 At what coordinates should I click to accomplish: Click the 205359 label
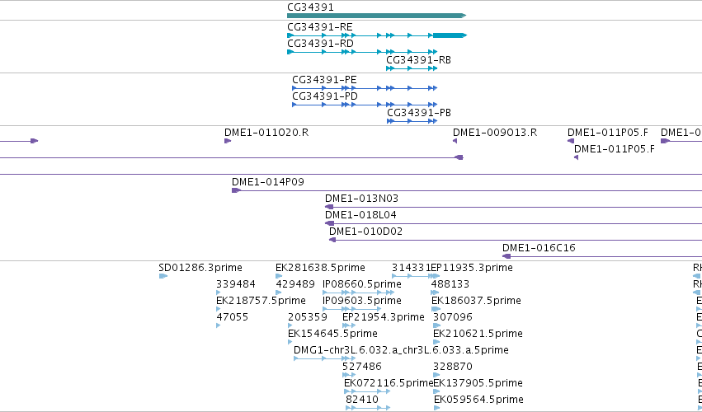(308, 317)
